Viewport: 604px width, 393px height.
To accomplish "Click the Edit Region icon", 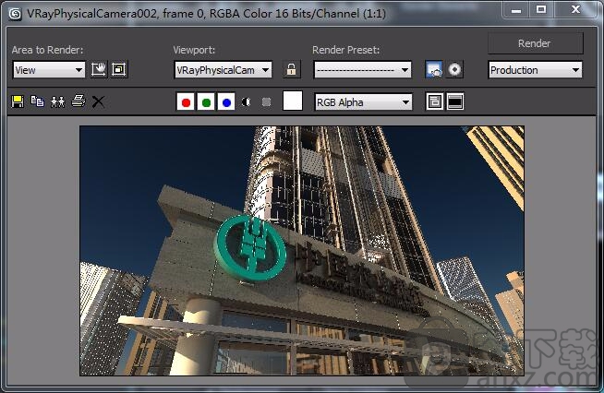I will [x=99, y=70].
